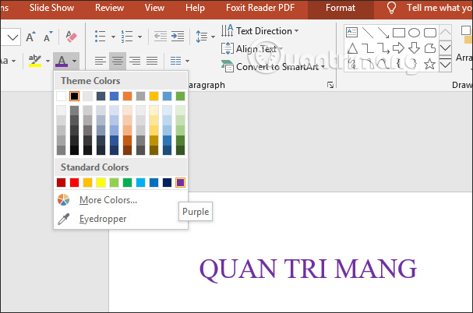Select the isosceles triangle shape
Image resolution: width=473 pixels, height=313 pixels.
pos(352,48)
